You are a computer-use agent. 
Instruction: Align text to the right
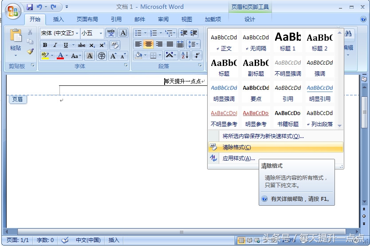(x=159, y=44)
